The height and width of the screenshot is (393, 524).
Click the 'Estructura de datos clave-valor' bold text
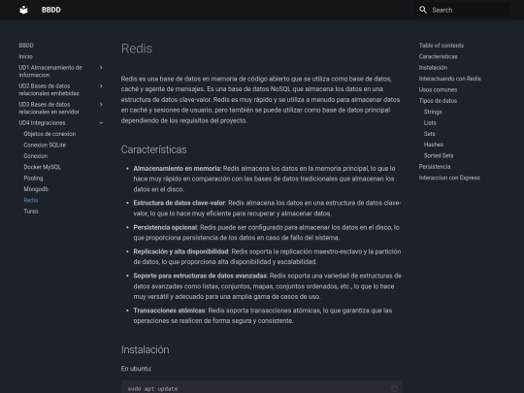tap(180, 203)
